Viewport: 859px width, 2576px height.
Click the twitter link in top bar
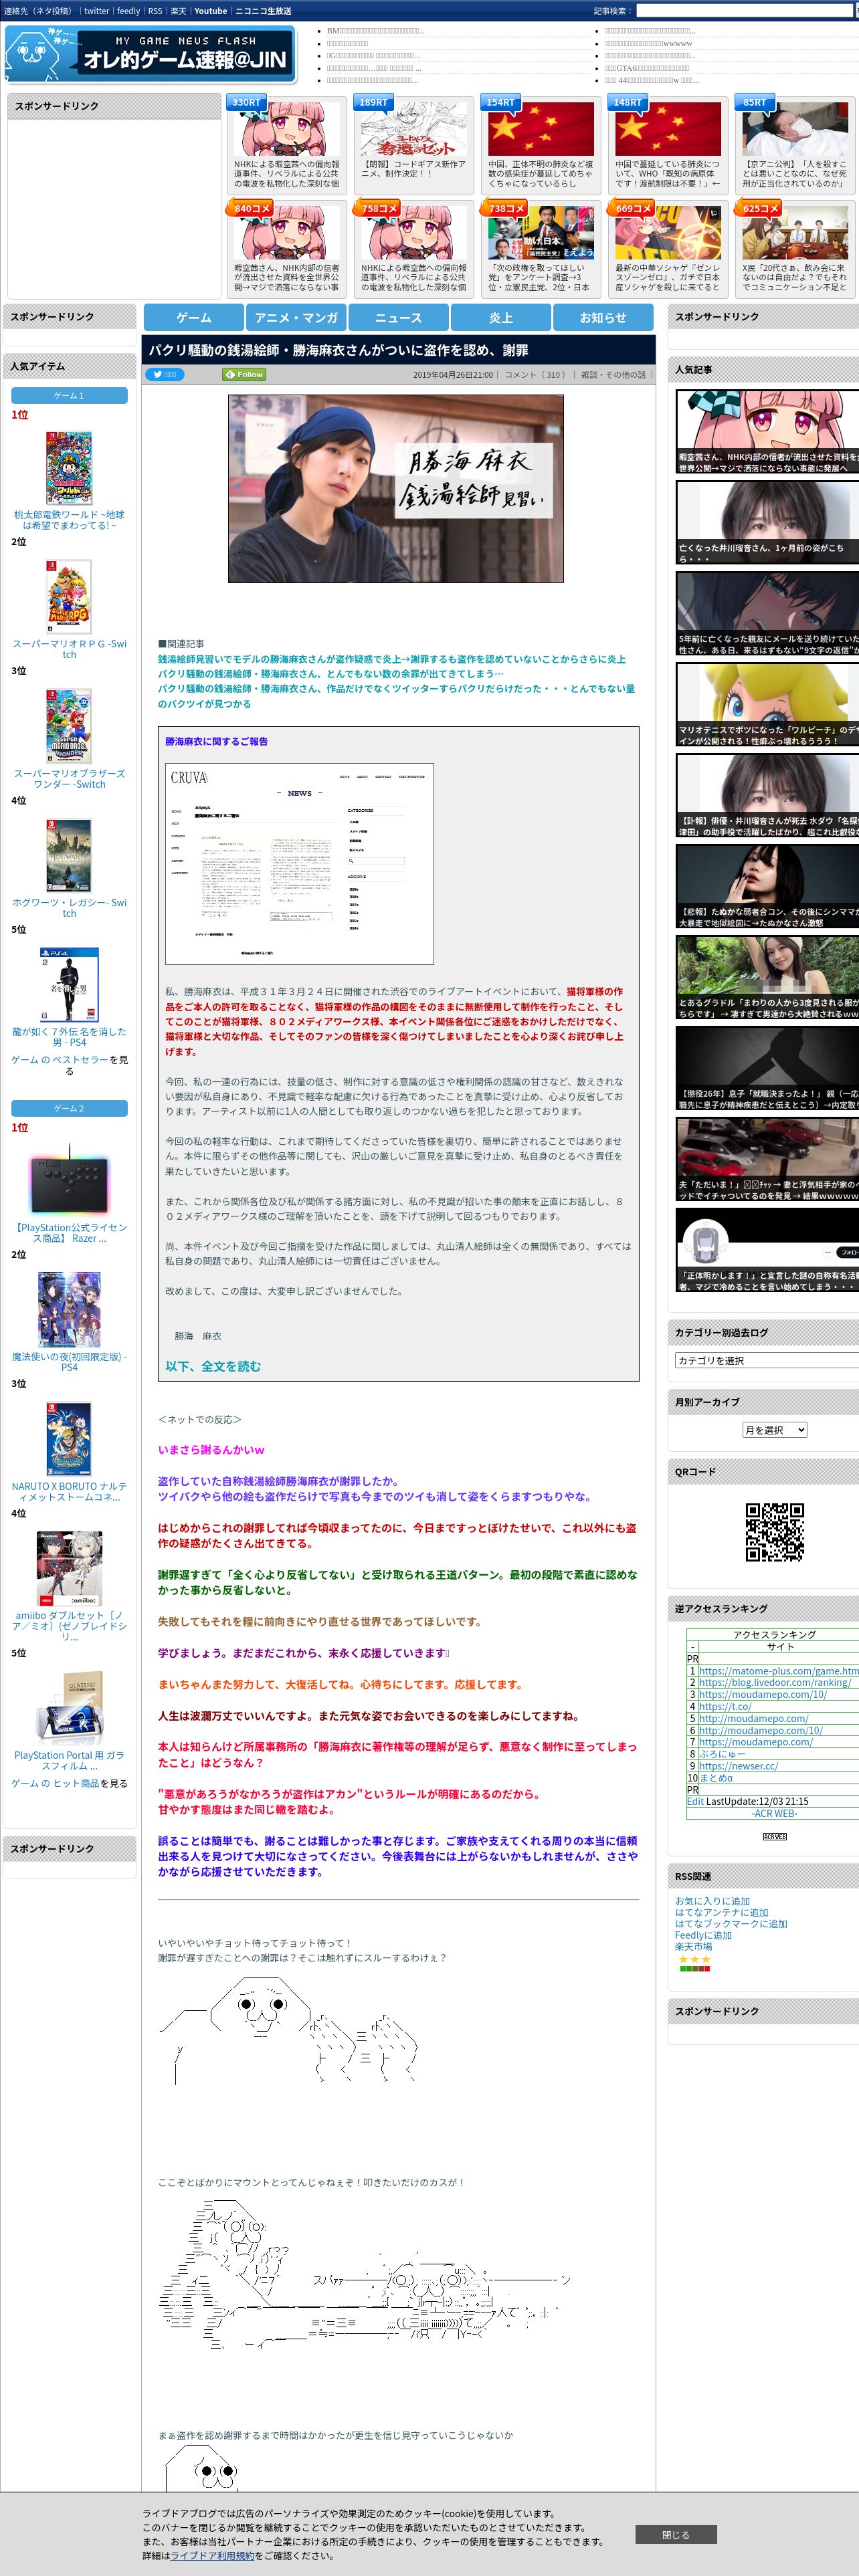pyautogui.click(x=96, y=11)
